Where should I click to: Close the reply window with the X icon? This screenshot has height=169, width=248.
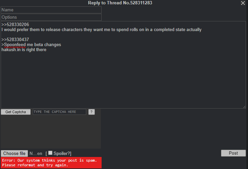click(243, 3)
